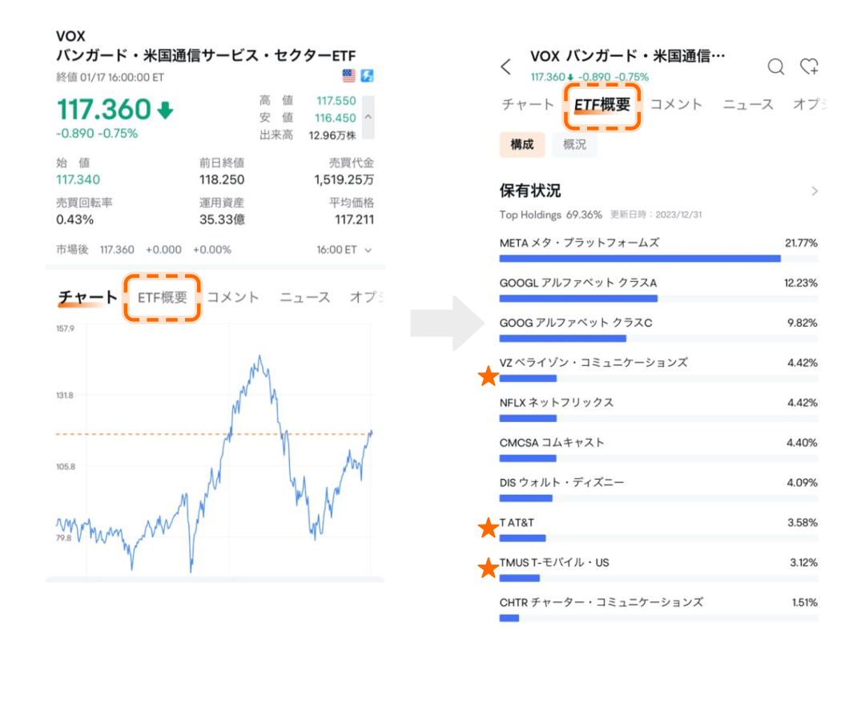Open T AT&T holding row

pos(658,529)
